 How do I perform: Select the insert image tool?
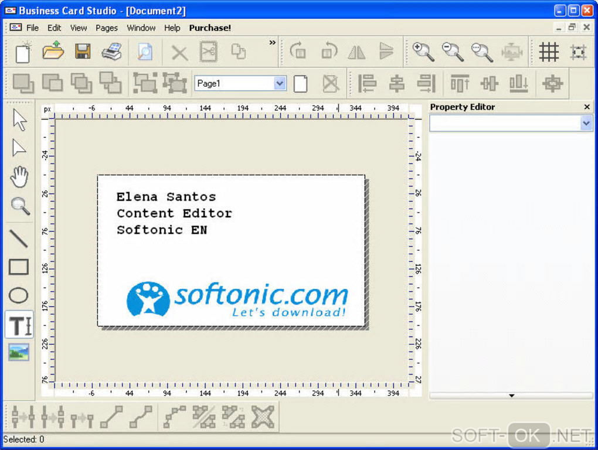point(19,352)
